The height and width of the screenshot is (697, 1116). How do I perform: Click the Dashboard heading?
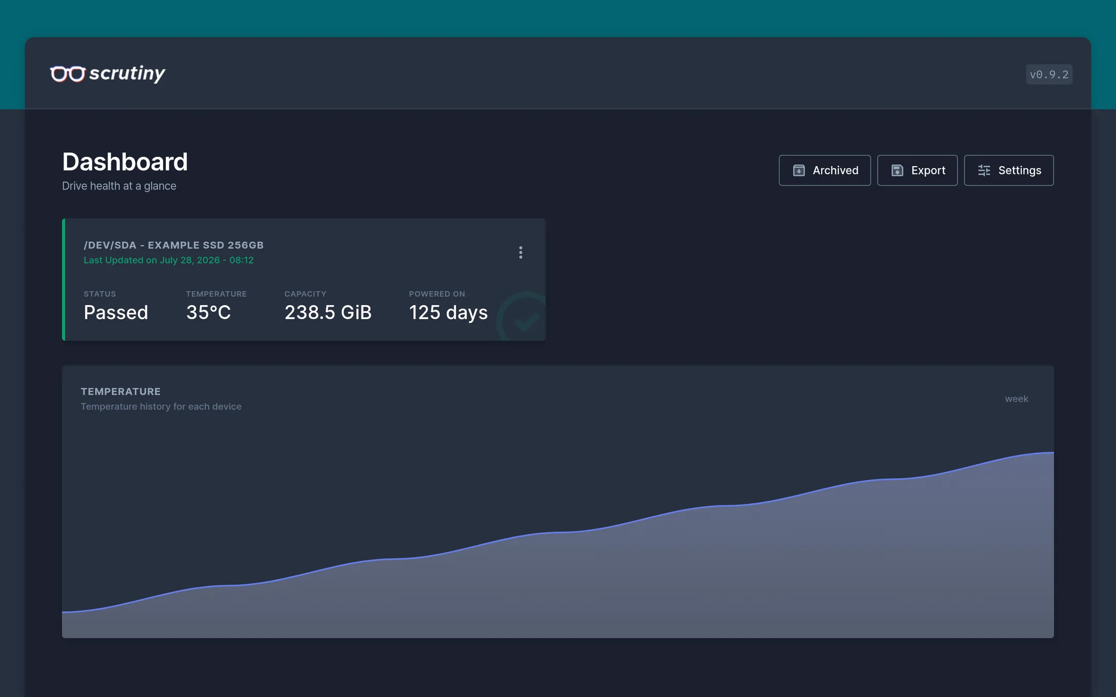click(125, 162)
